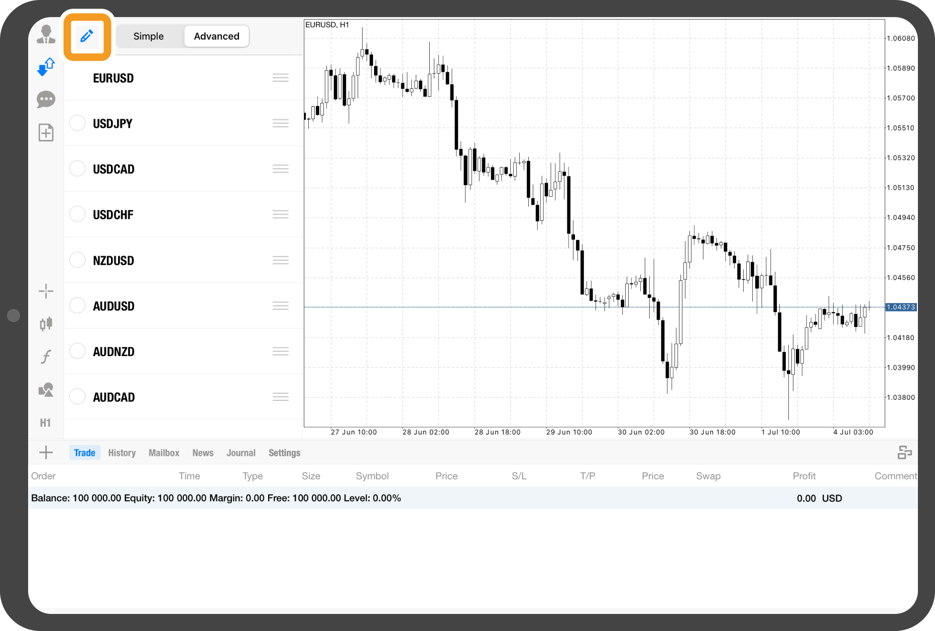
Task: Click the new order document icon
Action: [x=46, y=132]
